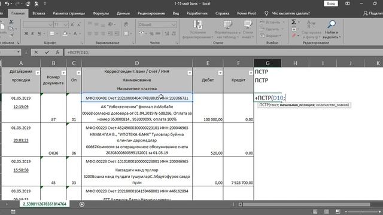Open the Данные ribbon tab
Image resolution: width=383 pixels, height=215 pixels.
coord(123,13)
